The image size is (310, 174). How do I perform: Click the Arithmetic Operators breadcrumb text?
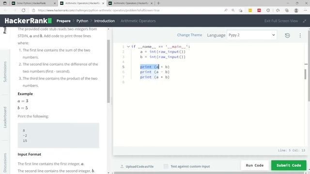[x=138, y=21]
